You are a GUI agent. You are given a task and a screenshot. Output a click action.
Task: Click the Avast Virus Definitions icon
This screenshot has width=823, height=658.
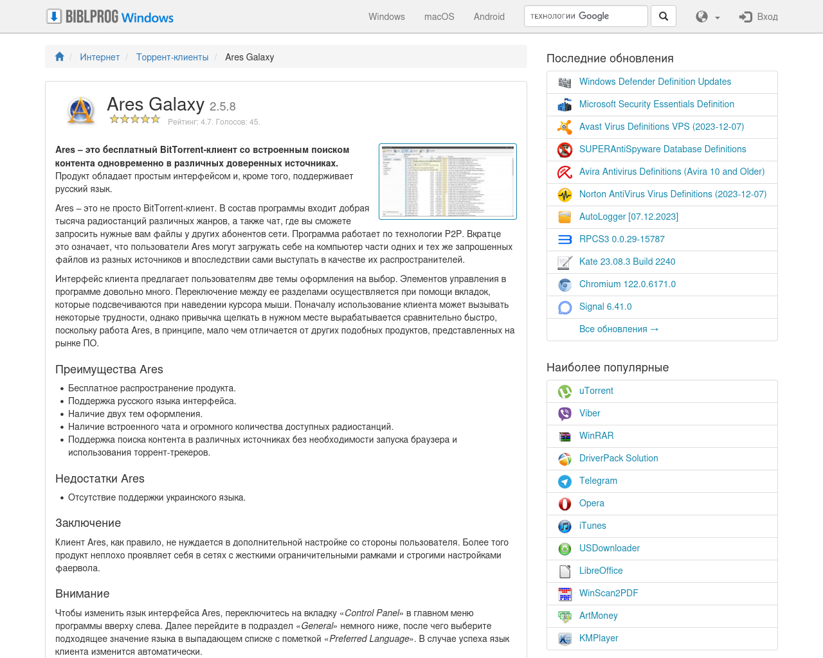pos(565,127)
